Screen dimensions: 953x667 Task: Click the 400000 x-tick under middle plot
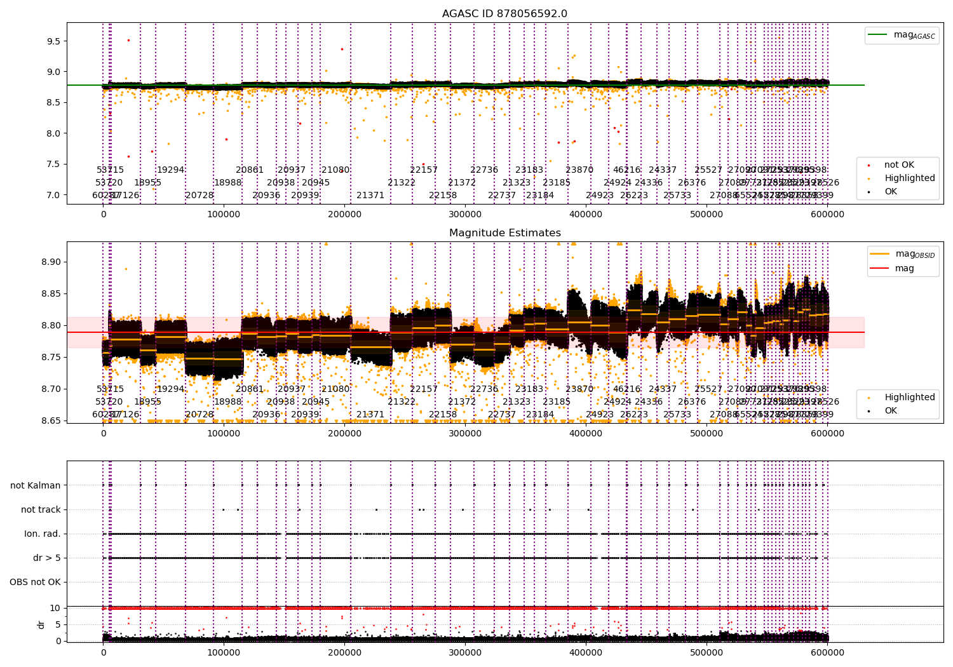pos(586,434)
